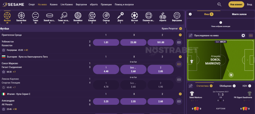Choose the Дартс sport icon
Viewport: 255px width, 114px height.
click(x=120, y=16)
